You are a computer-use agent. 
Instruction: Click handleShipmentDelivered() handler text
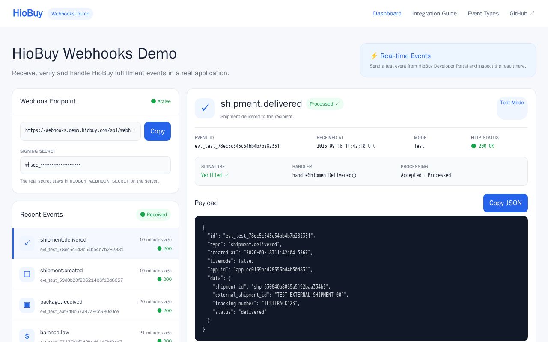(x=325, y=175)
